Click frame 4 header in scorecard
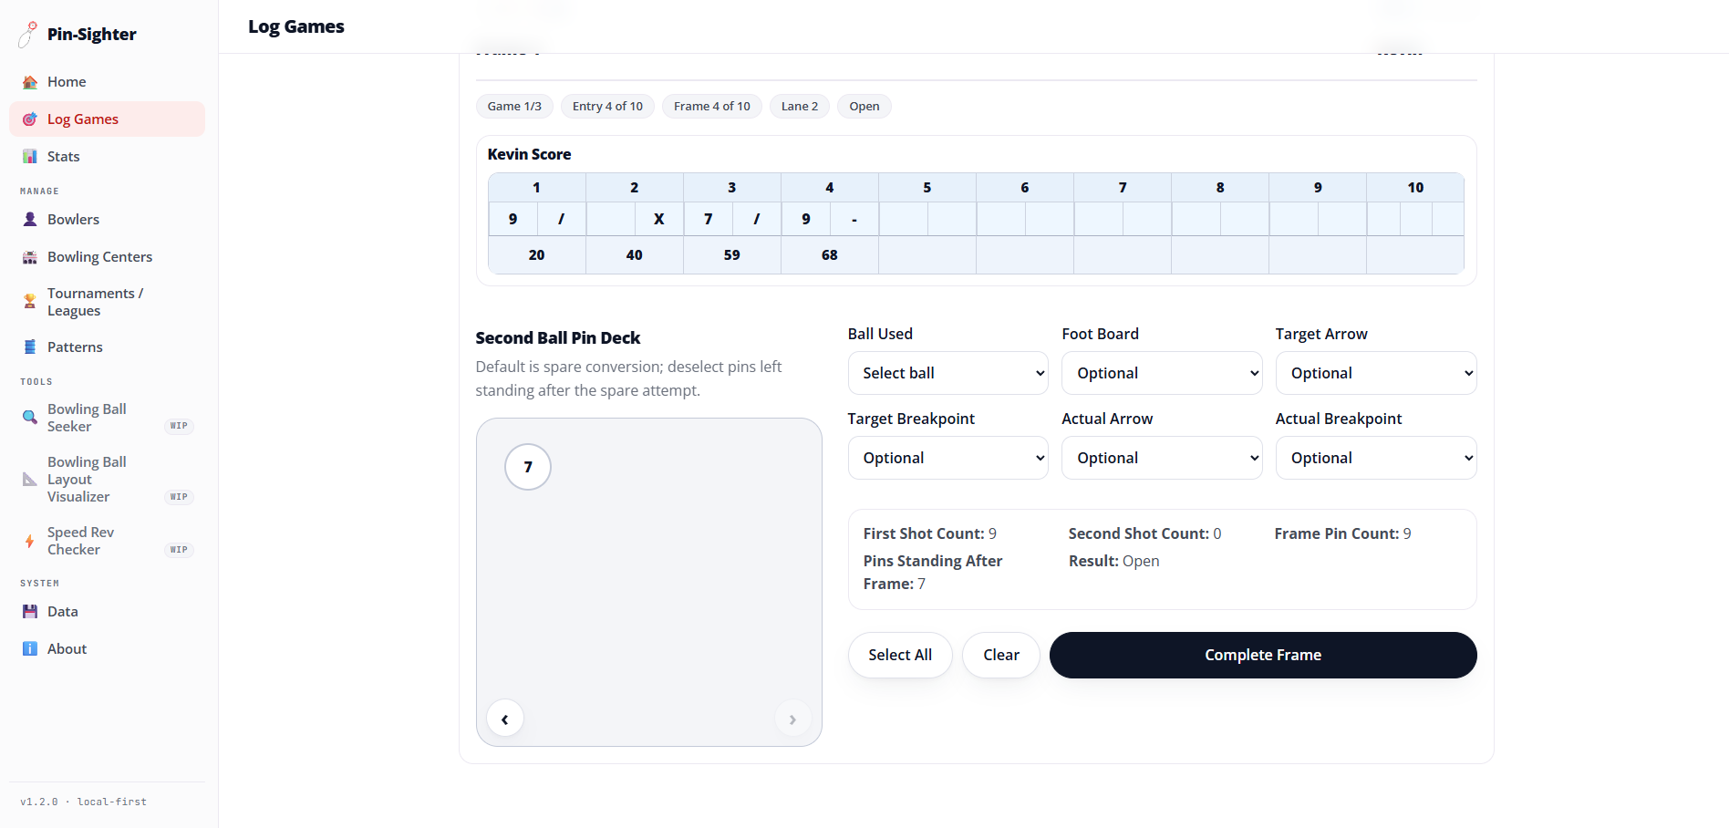Screen dimensions: 1729x828 pos(830,187)
